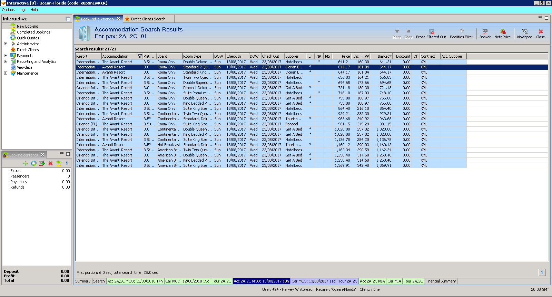The width and height of the screenshot is (552, 297).
Task: Click the info button at bottom right
Action: [x=542, y=272]
